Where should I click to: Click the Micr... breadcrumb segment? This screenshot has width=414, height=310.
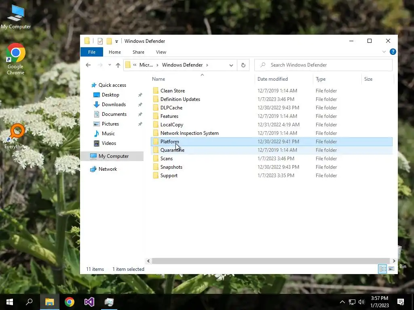(146, 65)
